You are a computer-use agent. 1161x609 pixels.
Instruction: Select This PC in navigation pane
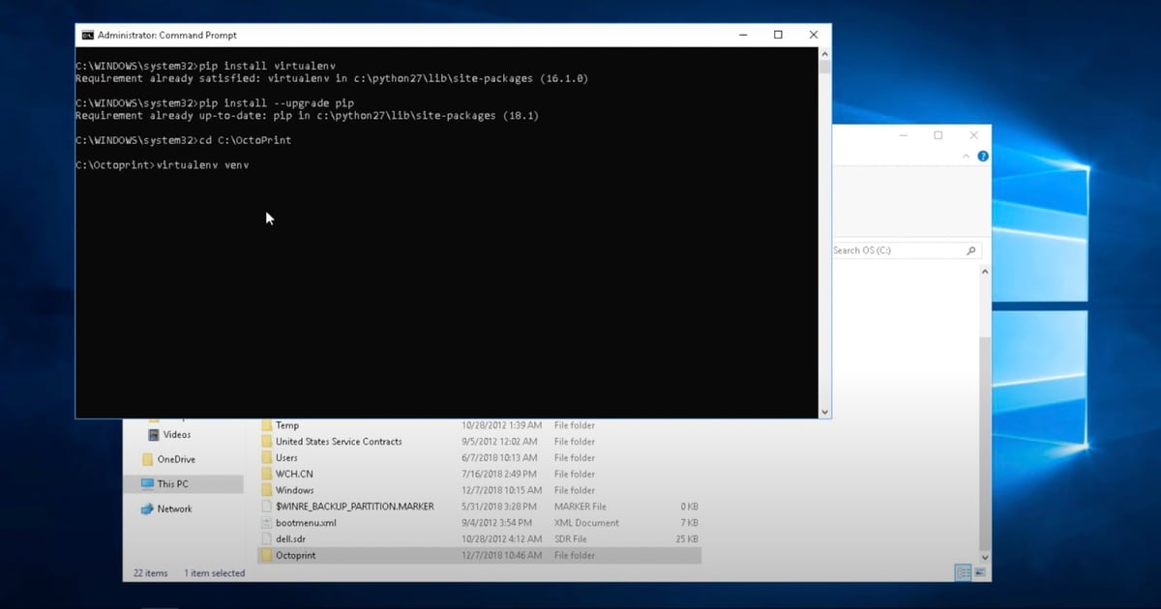point(172,484)
